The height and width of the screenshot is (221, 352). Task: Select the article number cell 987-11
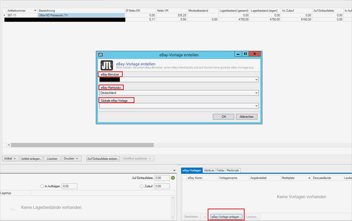click(22, 15)
